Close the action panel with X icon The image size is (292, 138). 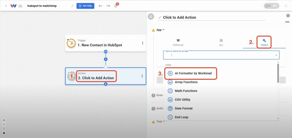click(x=288, y=16)
